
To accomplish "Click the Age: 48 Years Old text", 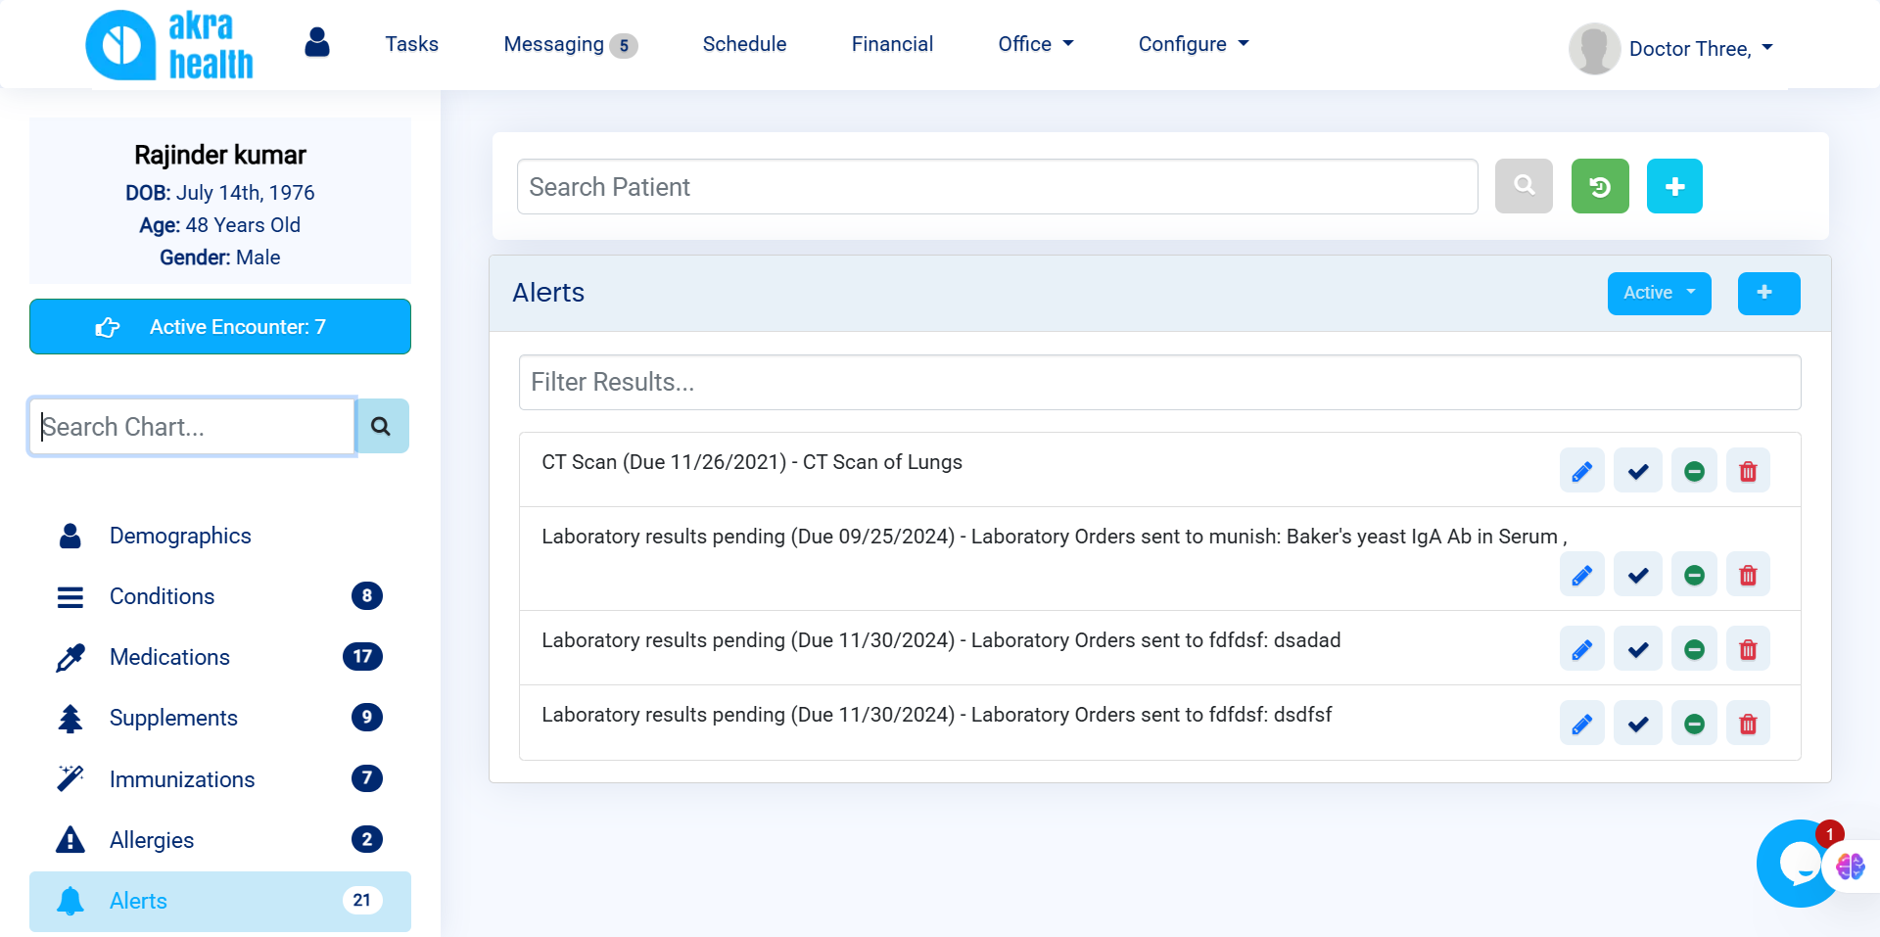I will 220,225.
